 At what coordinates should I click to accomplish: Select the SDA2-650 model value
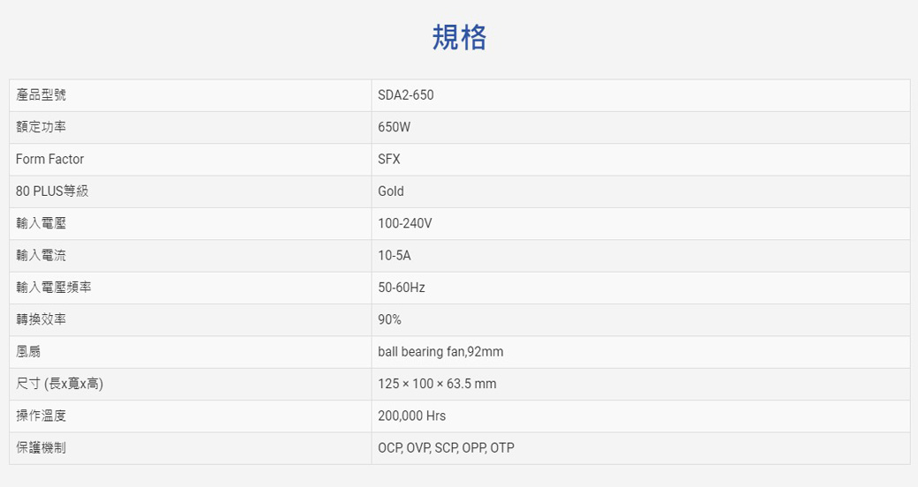coord(405,95)
